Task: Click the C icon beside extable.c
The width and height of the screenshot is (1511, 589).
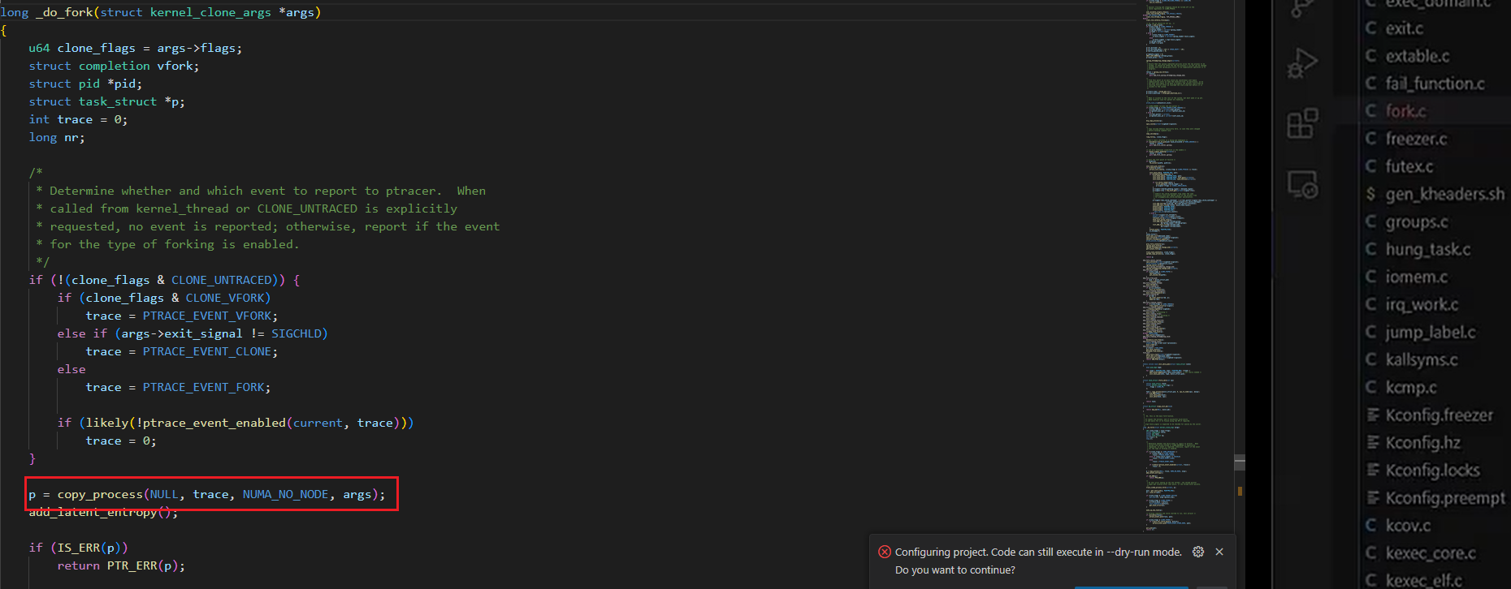Action: [1371, 56]
